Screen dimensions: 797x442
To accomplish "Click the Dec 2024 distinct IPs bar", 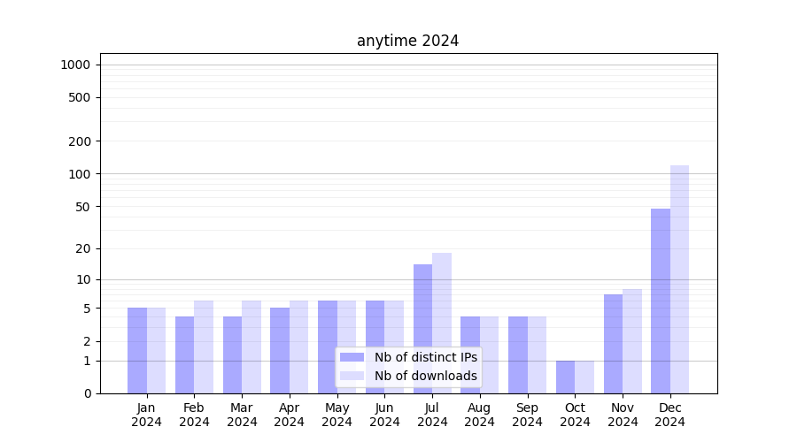I will click(661, 301).
